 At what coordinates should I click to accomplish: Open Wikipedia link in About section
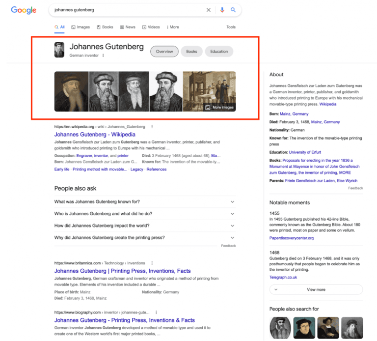click(x=328, y=104)
